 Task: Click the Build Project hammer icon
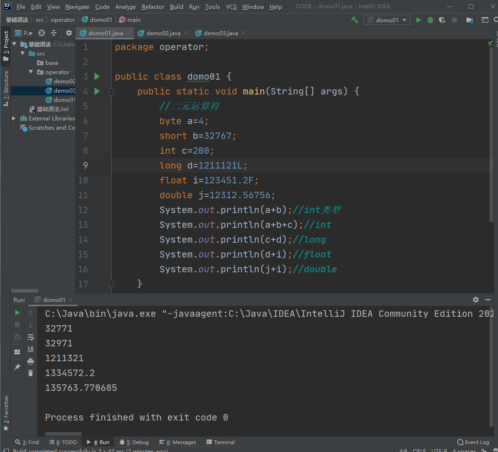point(354,20)
